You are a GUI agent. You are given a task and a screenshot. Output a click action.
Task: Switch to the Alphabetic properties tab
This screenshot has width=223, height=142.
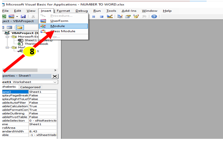tap(10, 87)
